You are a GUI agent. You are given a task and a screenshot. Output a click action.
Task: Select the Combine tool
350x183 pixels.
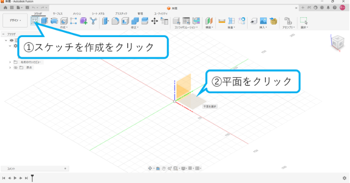click(x=135, y=21)
